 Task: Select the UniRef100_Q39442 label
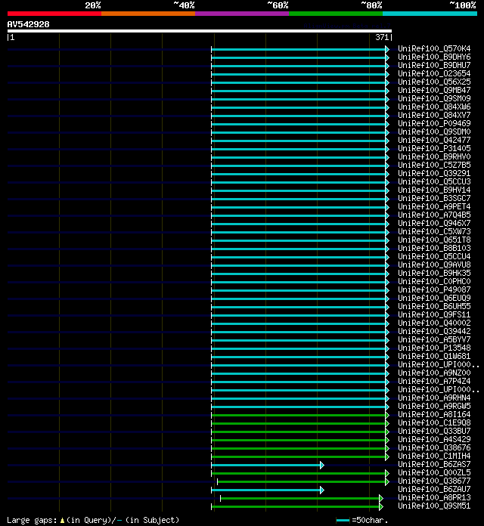(434, 331)
